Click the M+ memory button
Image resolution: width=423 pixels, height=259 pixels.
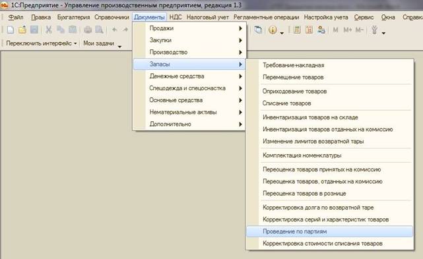point(348,30)
